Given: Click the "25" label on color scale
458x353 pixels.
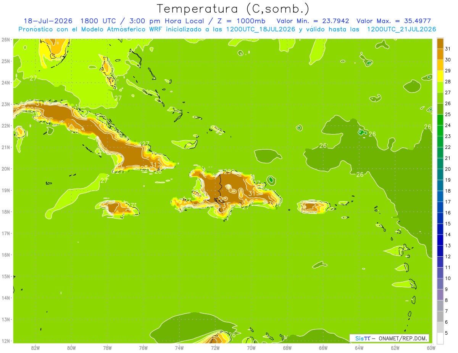Looking at the screenshot, I should [x=448, y=114].
